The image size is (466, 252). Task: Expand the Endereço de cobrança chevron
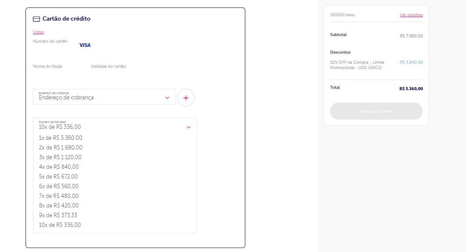click(x=167, y=98)
